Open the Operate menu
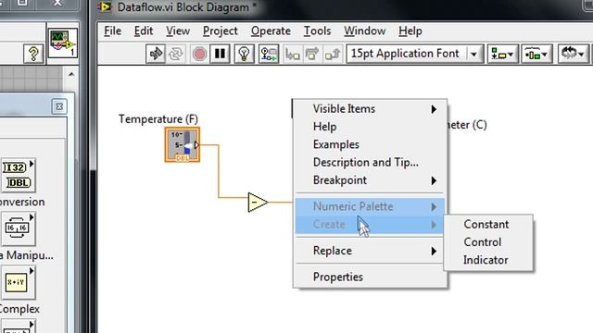 (271, 31)
